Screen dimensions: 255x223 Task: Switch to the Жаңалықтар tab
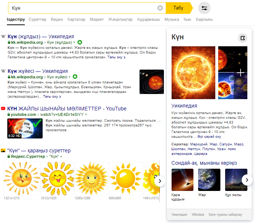(120, 19)
